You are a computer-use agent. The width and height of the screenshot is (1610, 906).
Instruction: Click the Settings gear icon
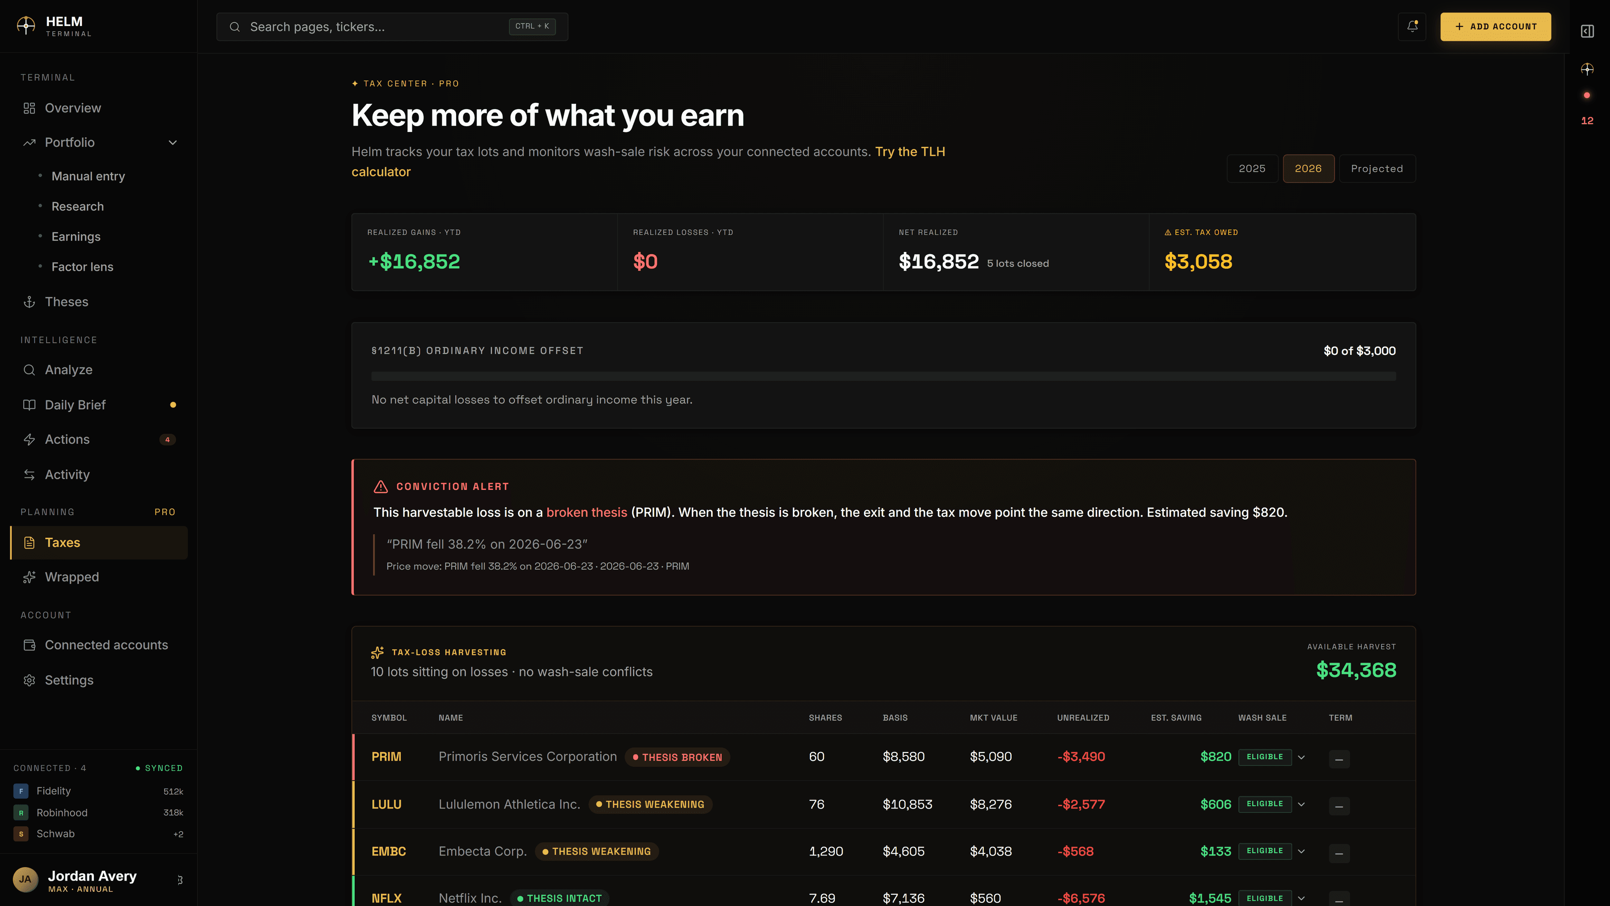[x=30, y=680]
